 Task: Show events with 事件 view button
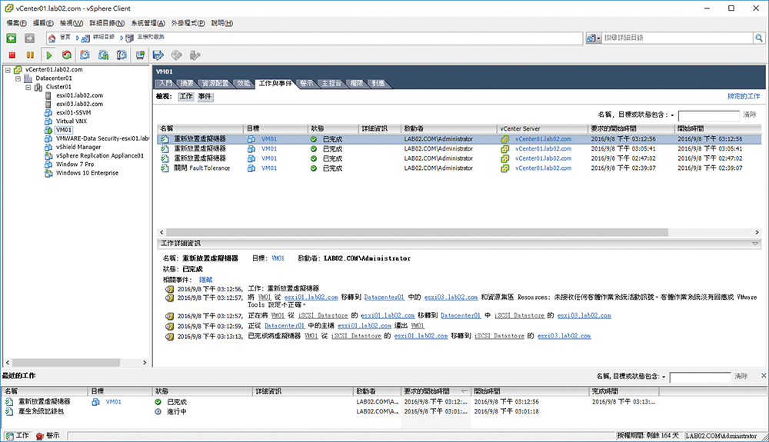(x=205, y=97)
